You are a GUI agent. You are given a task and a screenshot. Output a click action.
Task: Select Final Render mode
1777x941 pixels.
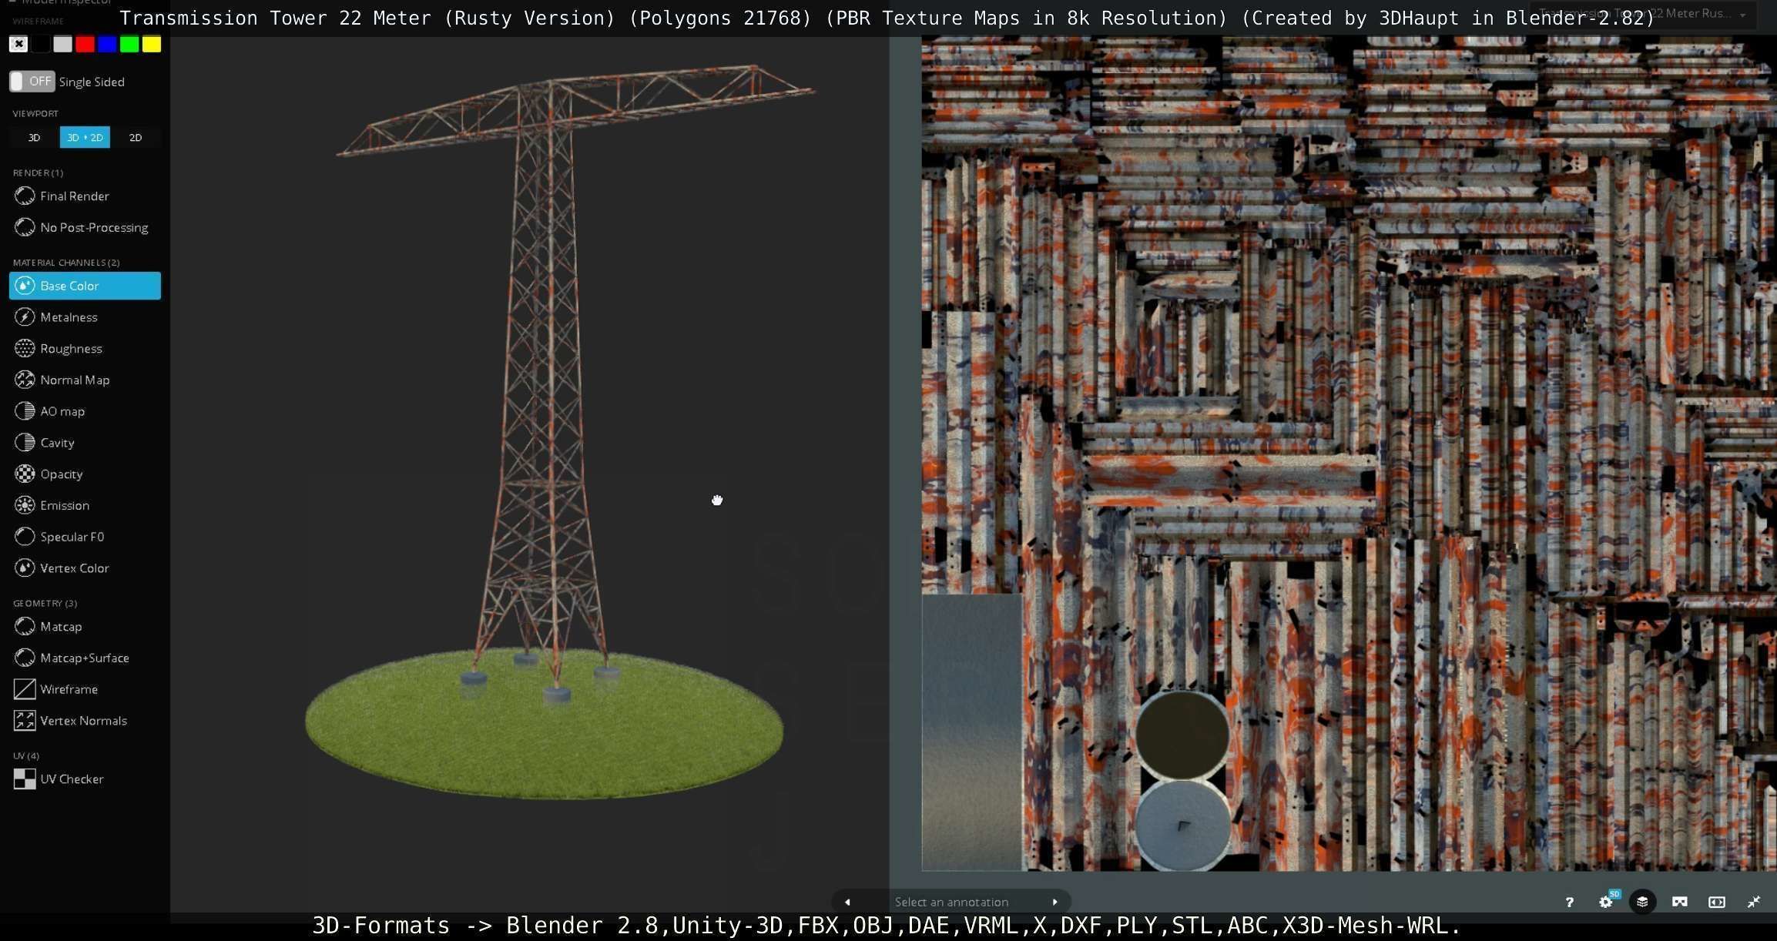(x=85, y=196)
